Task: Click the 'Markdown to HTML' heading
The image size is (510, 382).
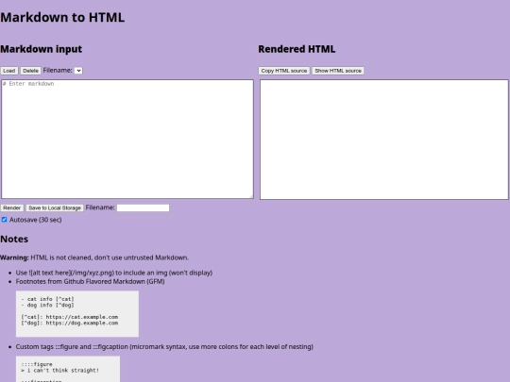Action: (62, 17)
